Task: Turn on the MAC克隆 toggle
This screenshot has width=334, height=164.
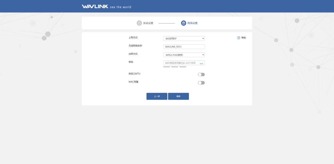Action: (201, 83)
